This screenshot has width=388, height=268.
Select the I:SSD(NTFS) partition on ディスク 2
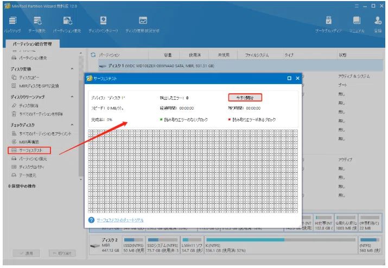click(133, 245)
